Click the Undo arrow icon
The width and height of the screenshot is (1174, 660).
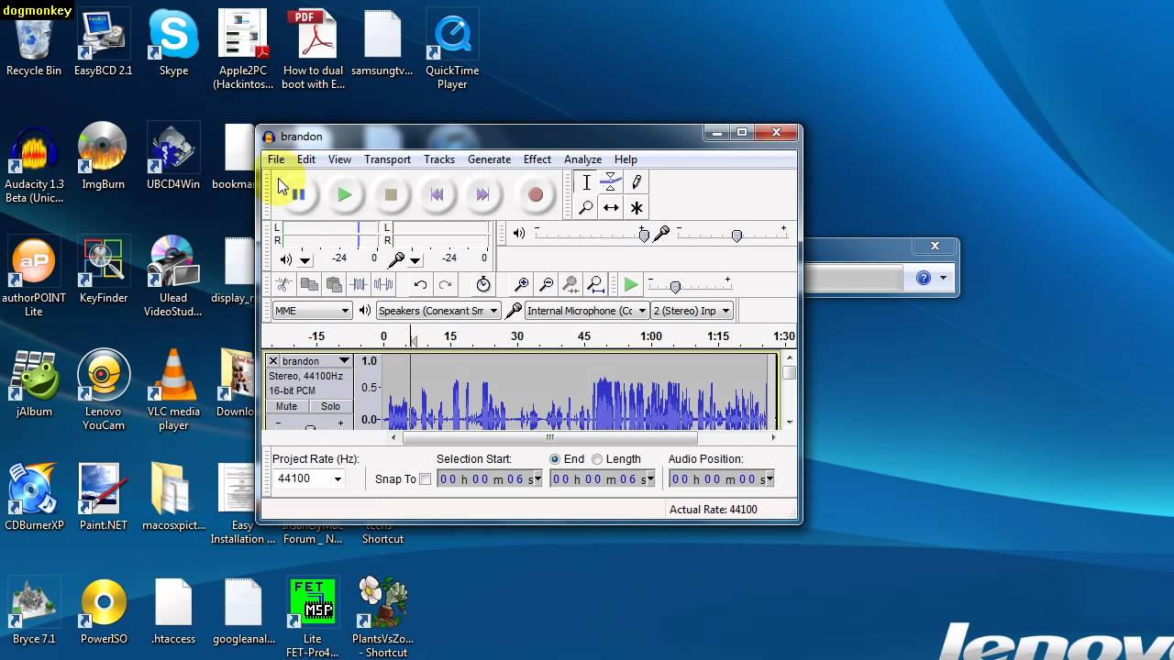[x=420, y=285]
